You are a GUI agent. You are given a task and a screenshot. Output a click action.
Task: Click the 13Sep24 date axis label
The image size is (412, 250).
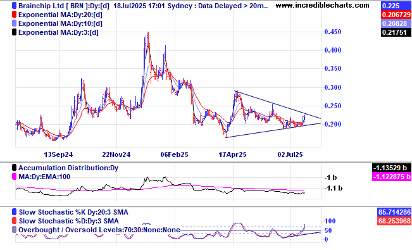tap(58, 154)
